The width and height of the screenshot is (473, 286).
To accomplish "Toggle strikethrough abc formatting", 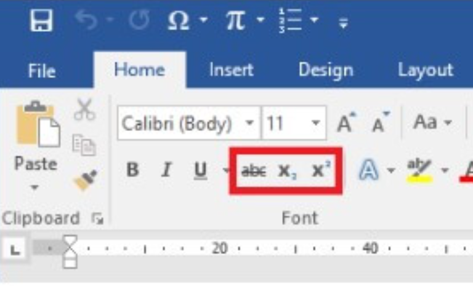I will pyautogui.click(x=253, y=171).
